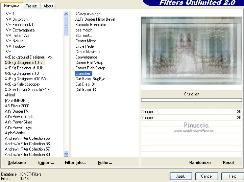Select the bee morph filter
This screenshot has height=182, width=244.
[x=84, y=30]
